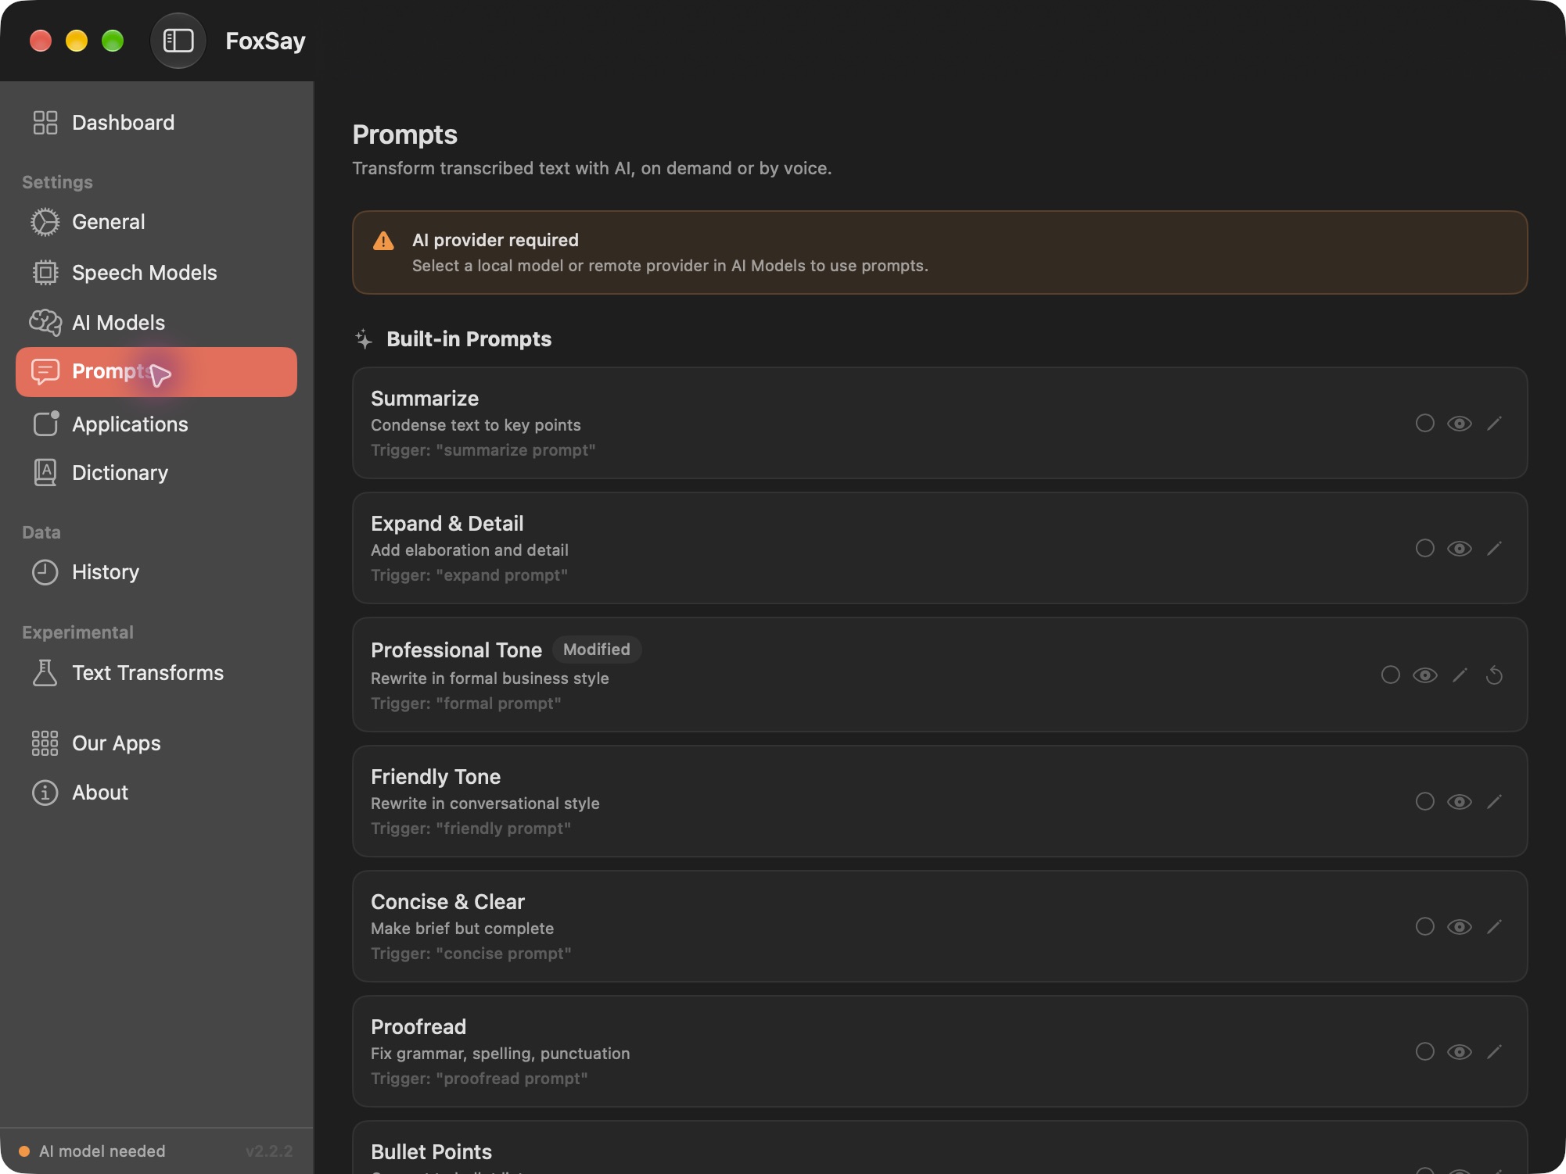Click the Built-in Prompts heading
The width and height of the screenshot is (1566, 1174).
tap(469, 339)
